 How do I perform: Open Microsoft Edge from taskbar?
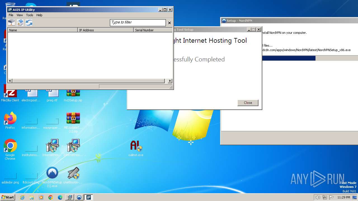tap(60, 197)
